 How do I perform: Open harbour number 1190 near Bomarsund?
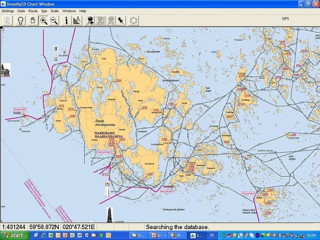156,110
